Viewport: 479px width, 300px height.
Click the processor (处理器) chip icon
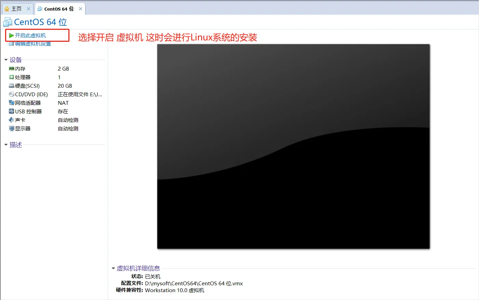[x=12, y=77]
